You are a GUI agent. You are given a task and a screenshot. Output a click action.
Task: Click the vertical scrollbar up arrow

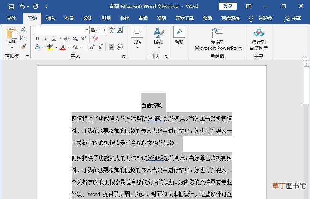pos(306,64)
